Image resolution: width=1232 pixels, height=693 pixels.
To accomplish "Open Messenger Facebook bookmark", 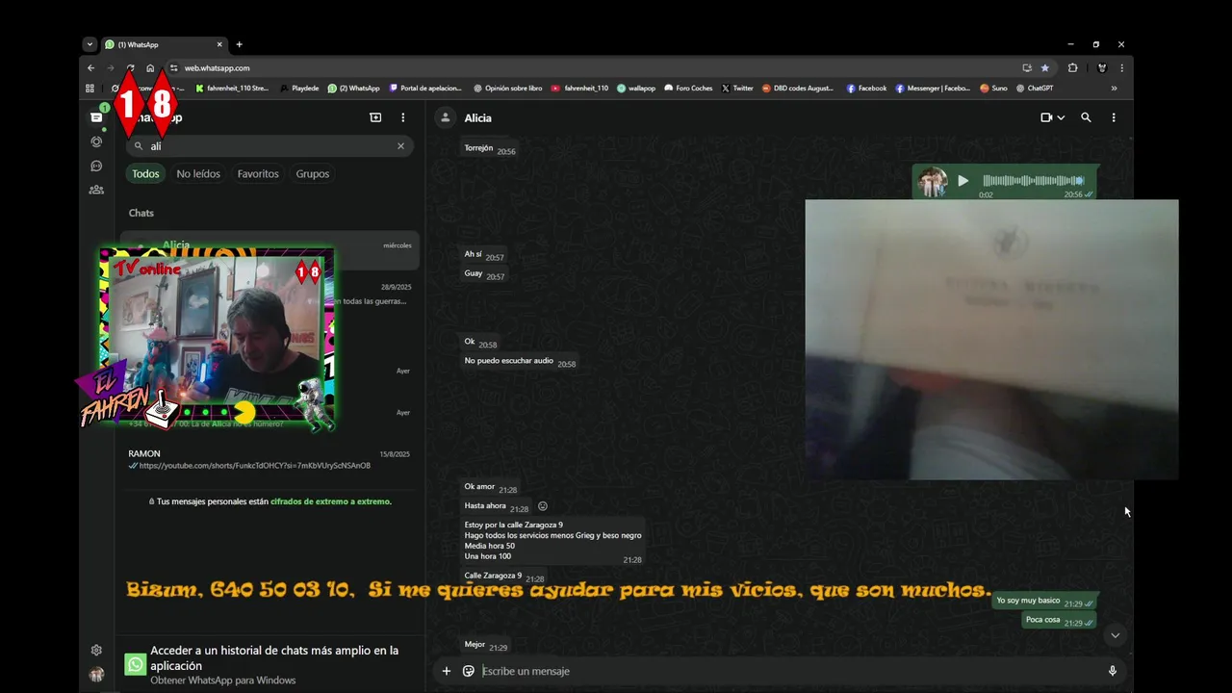I will tap(933, 89).
